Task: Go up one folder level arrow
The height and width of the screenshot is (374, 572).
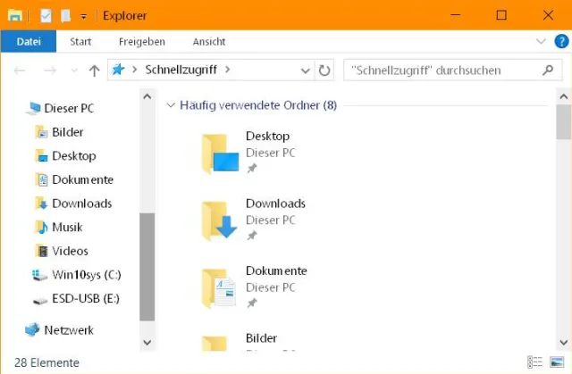Action: pos(95,70)
